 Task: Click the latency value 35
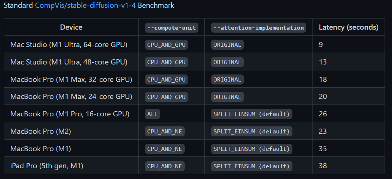tap(323, 149)
